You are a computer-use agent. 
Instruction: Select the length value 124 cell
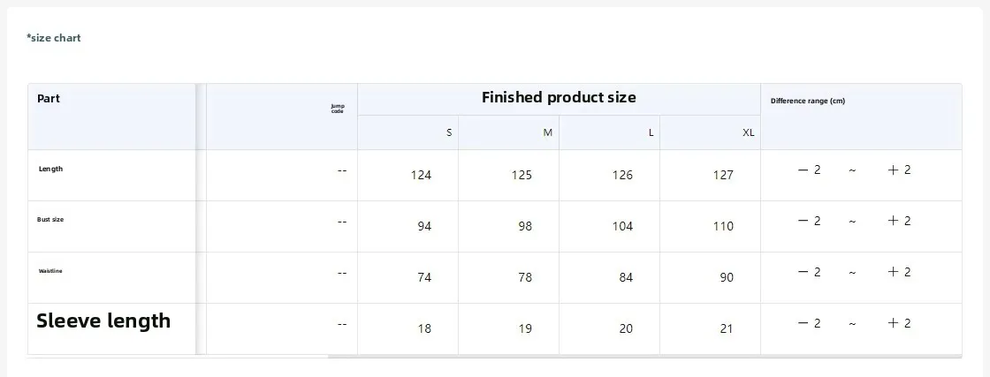coord(421,175)
